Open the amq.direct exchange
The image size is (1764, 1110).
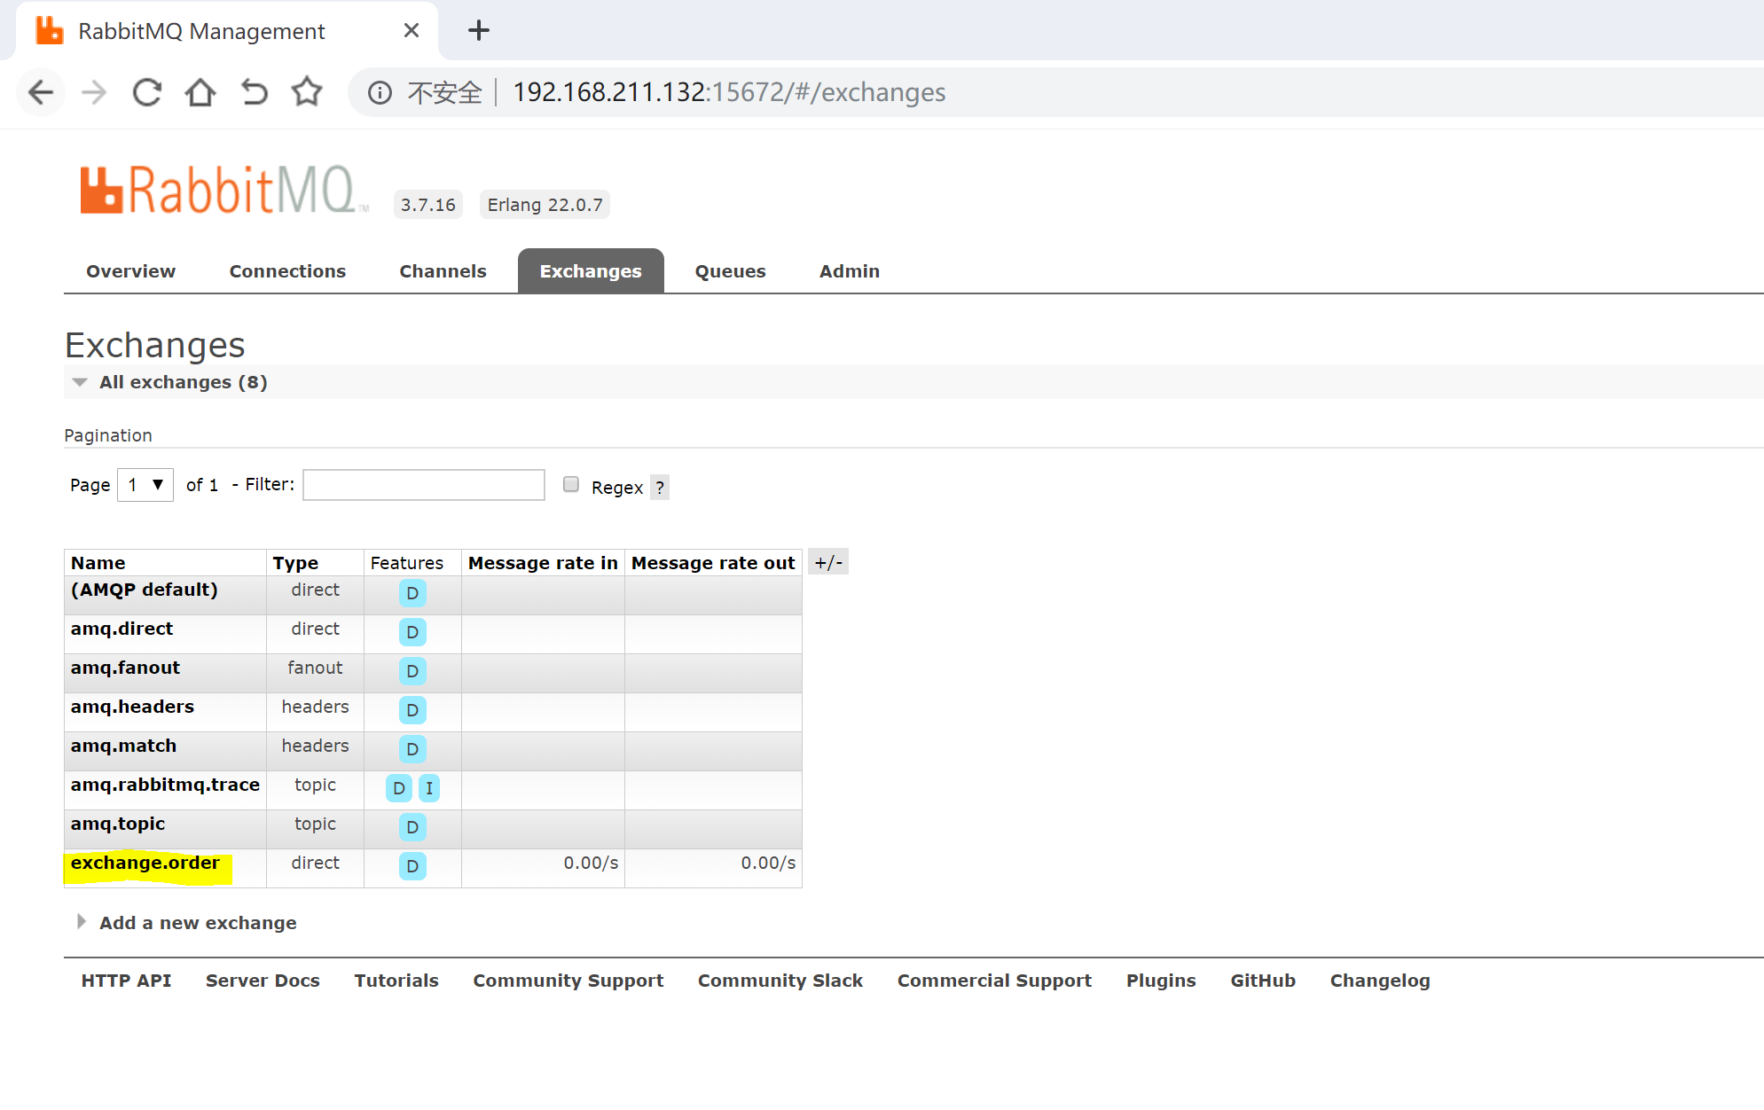(122, 629)
